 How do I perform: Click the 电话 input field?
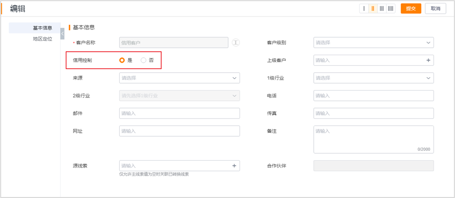pyautogui.click(x=374, y=96)
